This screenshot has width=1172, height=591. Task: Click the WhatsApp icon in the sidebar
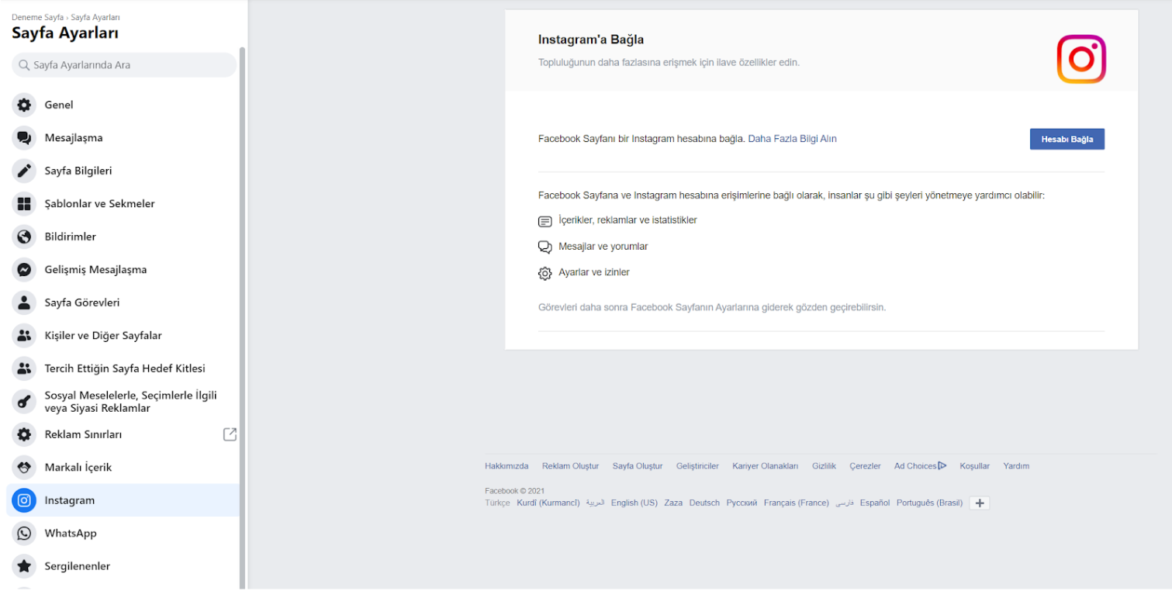[24, 534]
